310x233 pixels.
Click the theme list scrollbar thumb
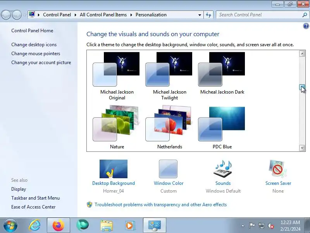pyautogui.click(x=302, y=87)
